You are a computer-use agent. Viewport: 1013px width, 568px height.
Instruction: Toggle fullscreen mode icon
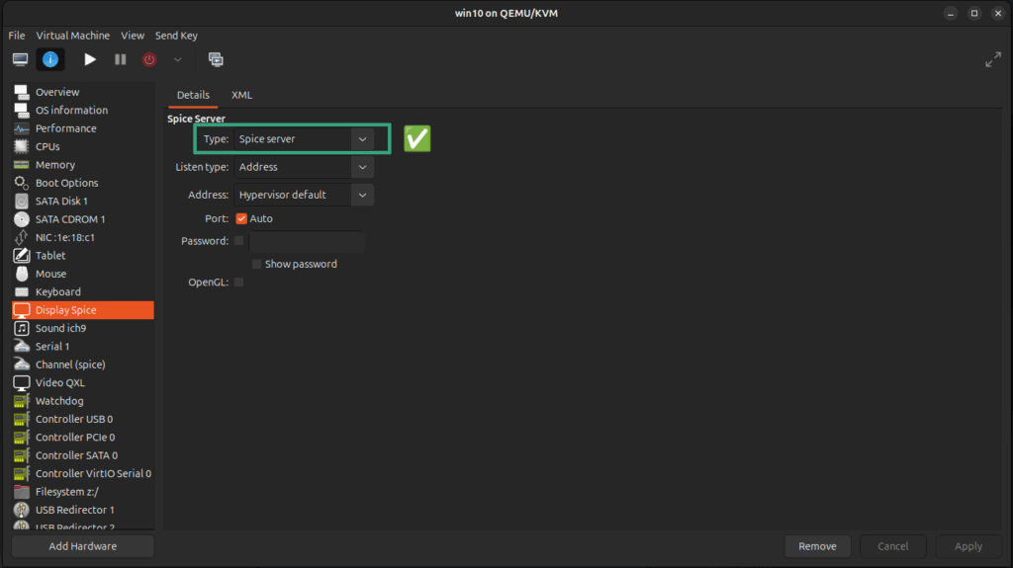click(993, 59)
